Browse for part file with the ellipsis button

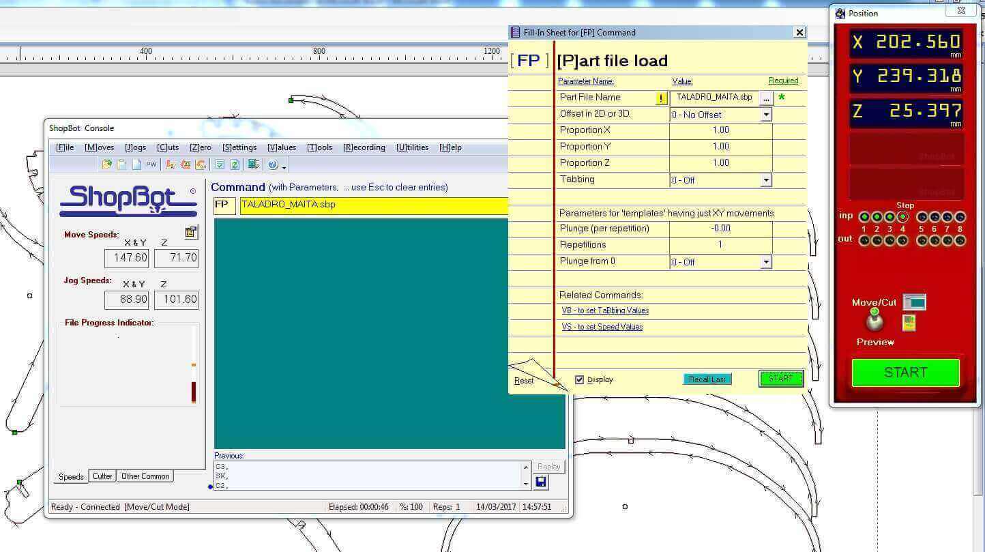point(766,98)
